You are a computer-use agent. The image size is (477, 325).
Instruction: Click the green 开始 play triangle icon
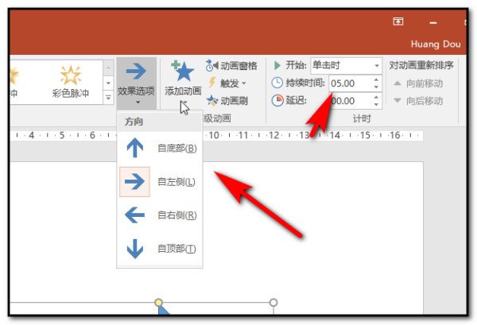click(277, 66)
